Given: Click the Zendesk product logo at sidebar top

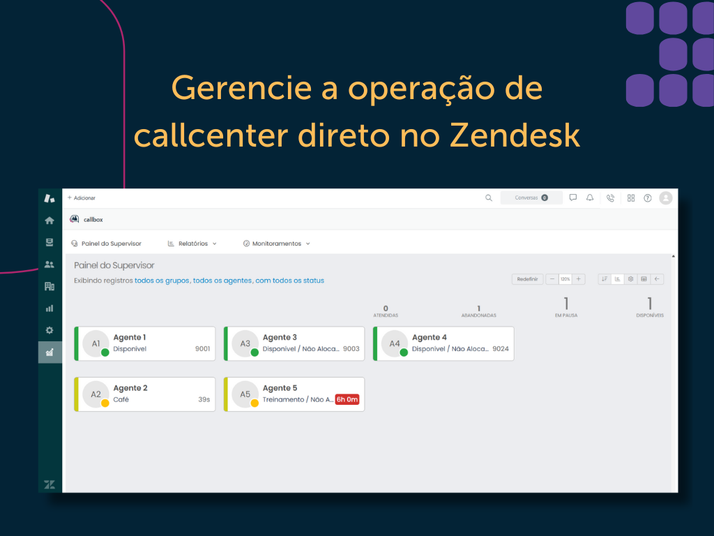Looking at the screenshot, I should tap(50, 198).
